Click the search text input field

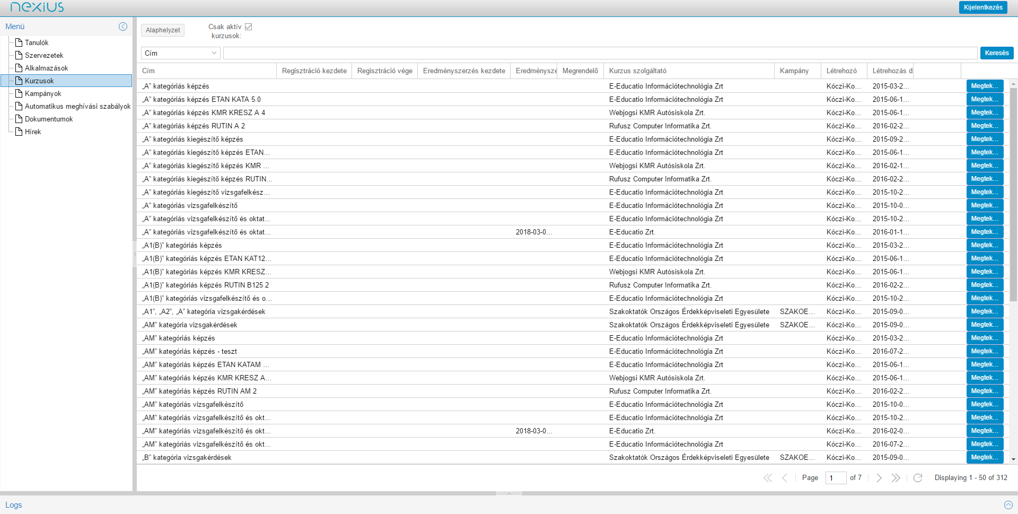[x=599, y=53]
